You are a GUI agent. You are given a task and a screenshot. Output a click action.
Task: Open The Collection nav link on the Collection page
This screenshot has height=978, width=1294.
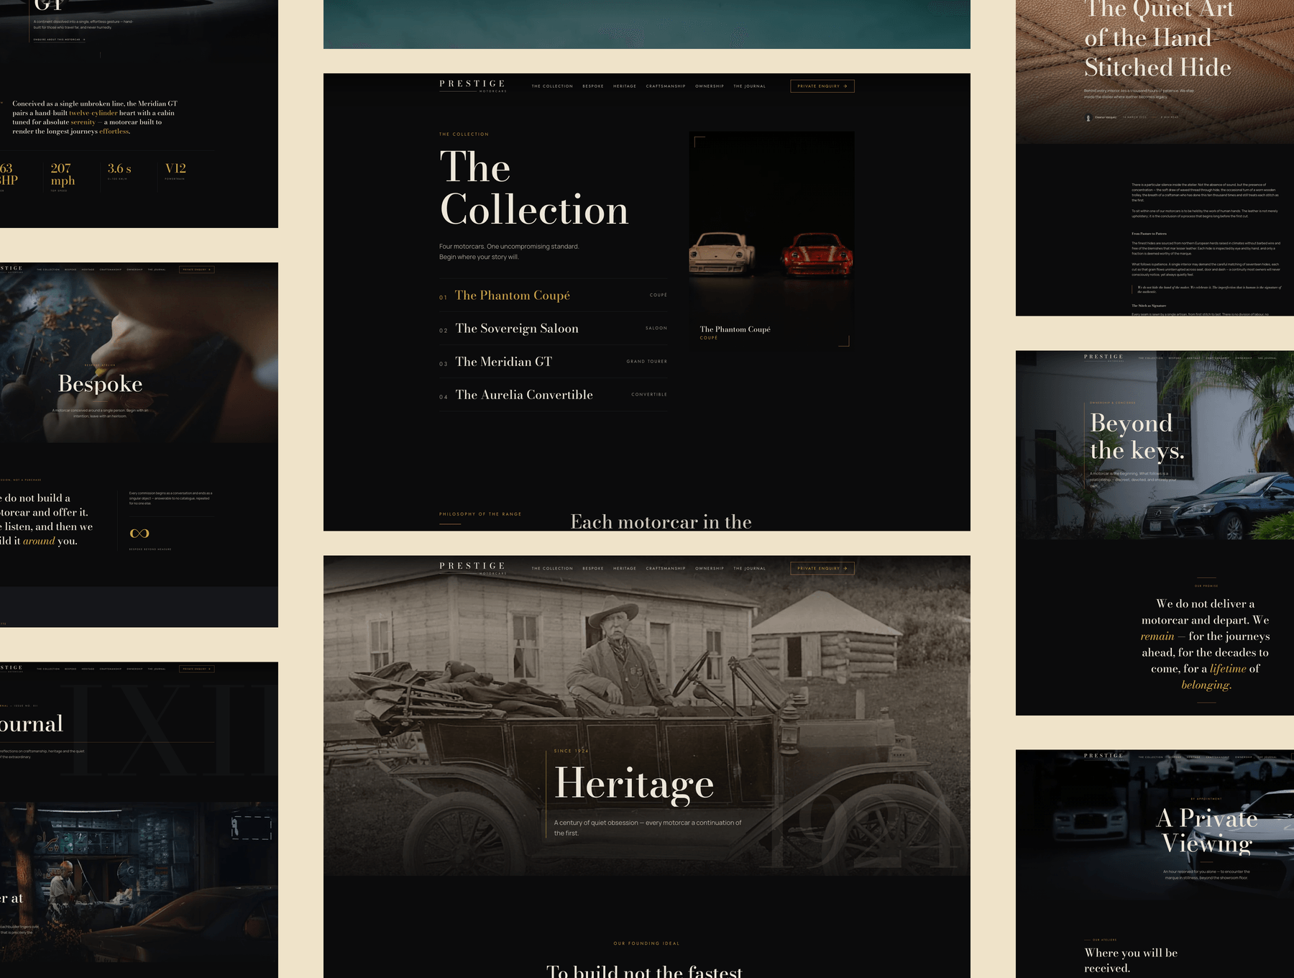coord(552,86)
